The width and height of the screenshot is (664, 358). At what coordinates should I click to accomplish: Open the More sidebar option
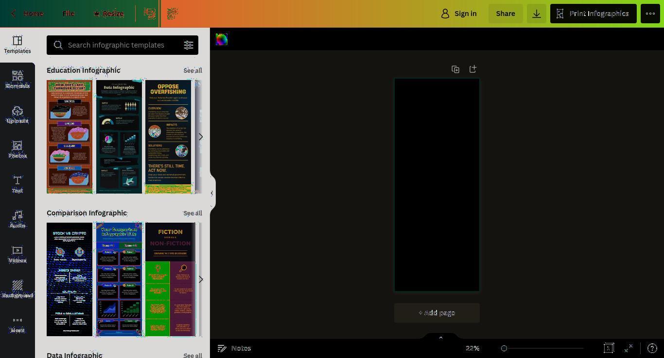coord(17,325)
